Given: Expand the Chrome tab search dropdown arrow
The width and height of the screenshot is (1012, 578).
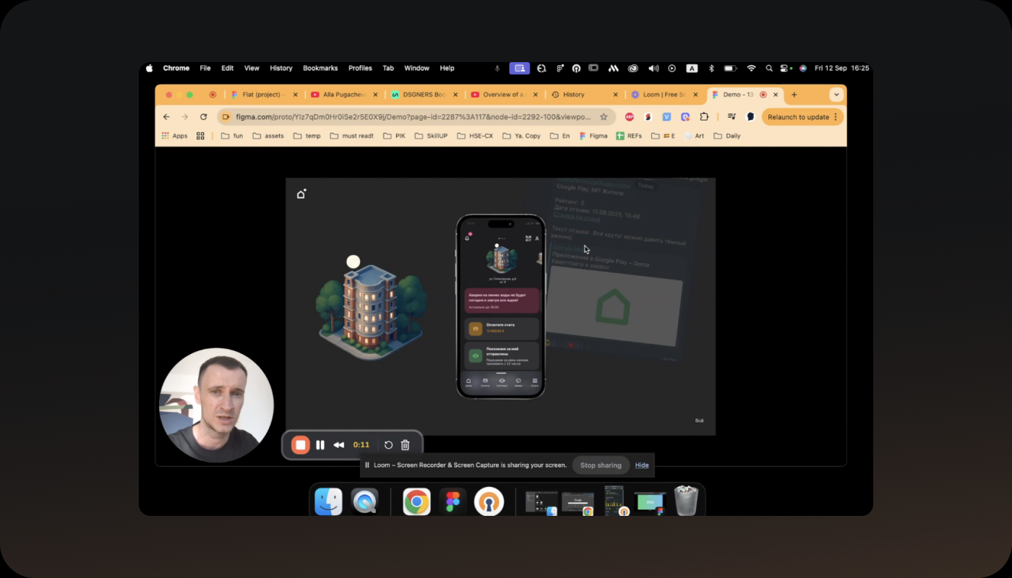Looking at the screenshot, I should click(836, 95).
